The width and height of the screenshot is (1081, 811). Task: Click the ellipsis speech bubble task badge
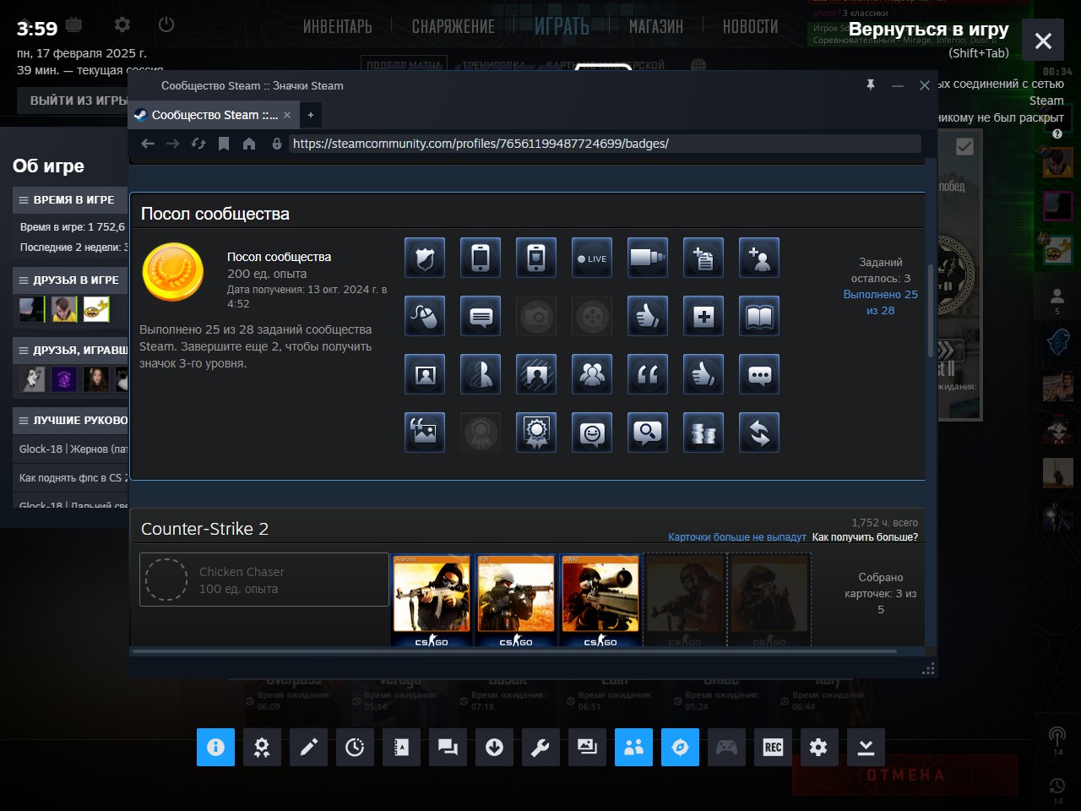tap(759, 374)
